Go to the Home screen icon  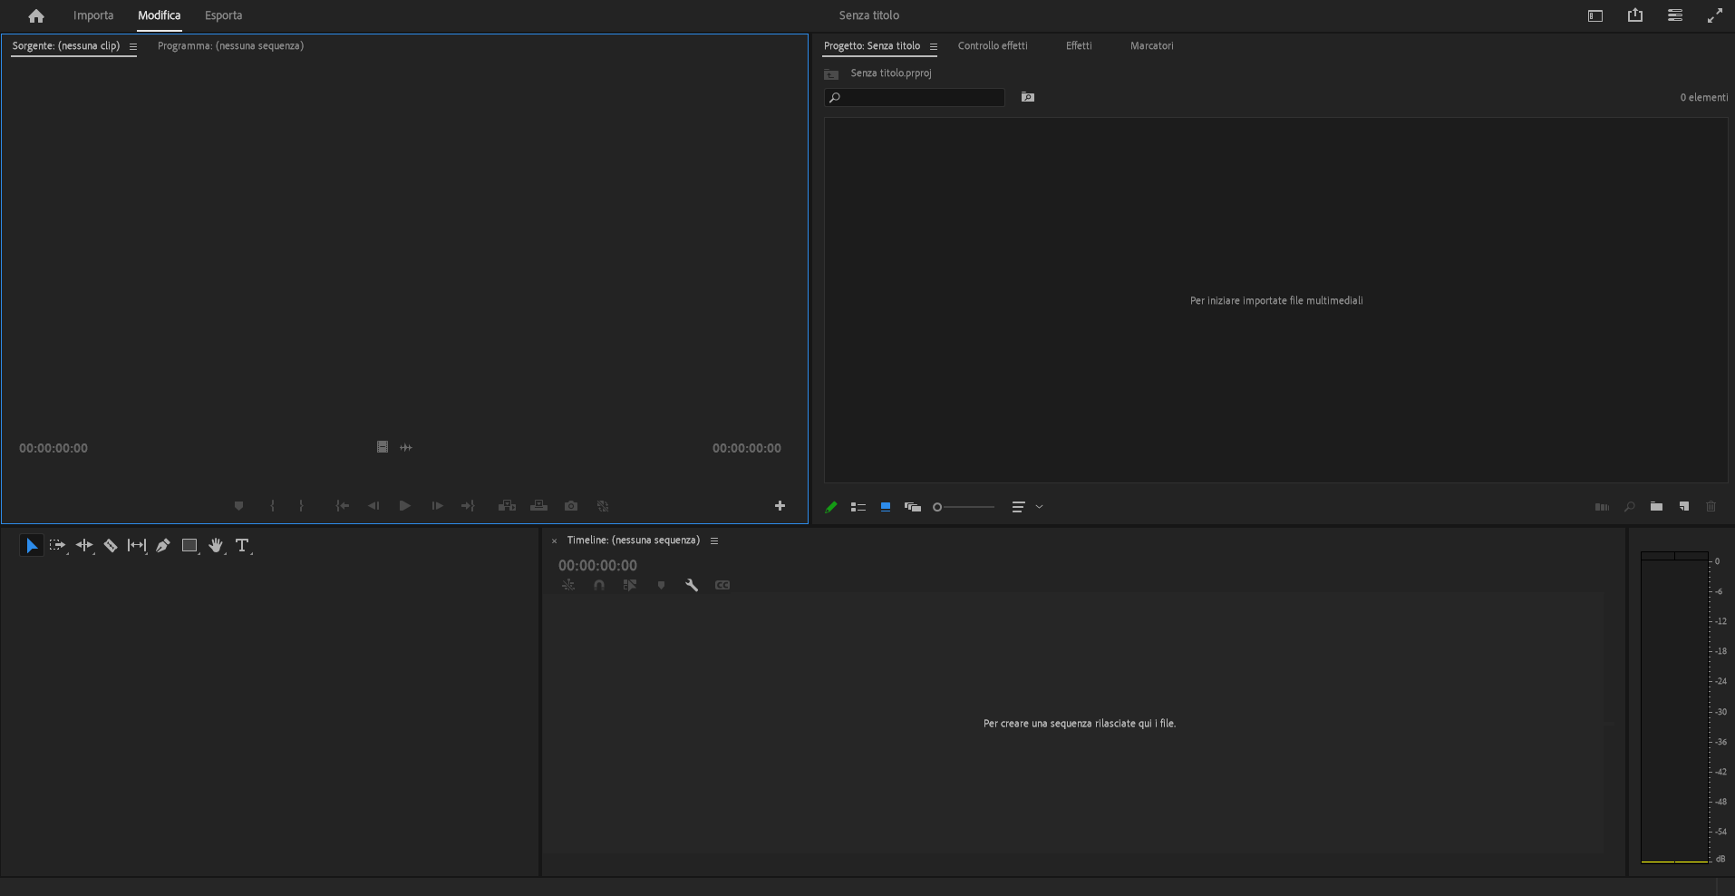coord(36,15)
